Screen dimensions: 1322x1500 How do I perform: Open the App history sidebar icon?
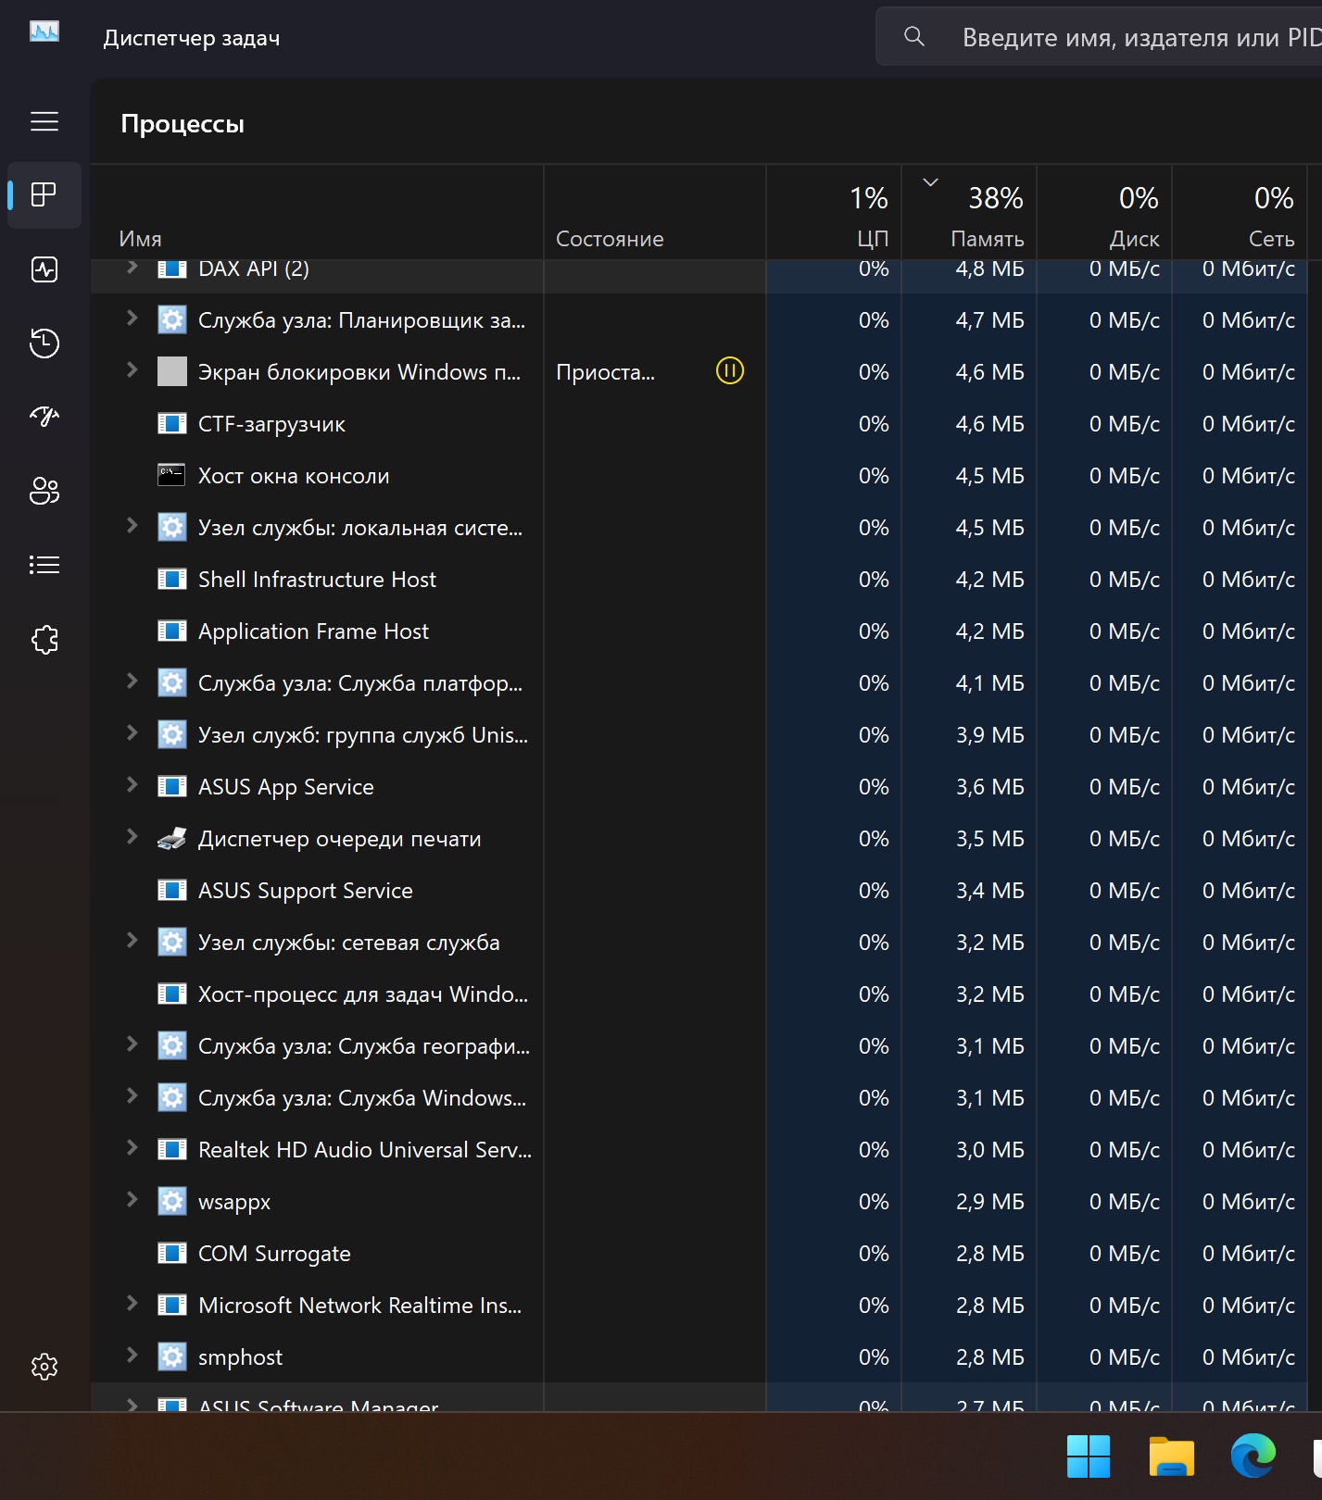[44, 344]
